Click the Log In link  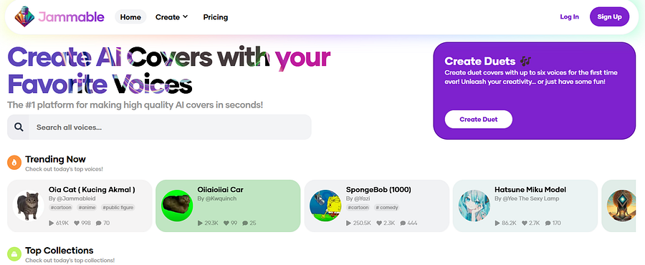(x=569, y=17)
